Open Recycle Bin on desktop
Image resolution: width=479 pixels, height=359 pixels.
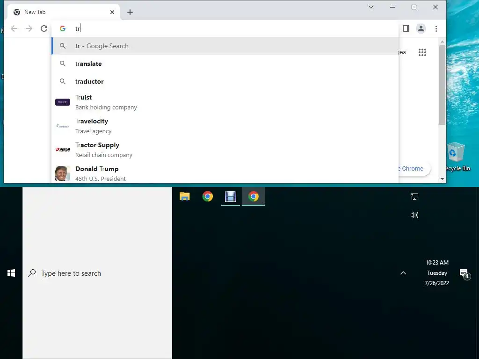click(x=457, y=157)
